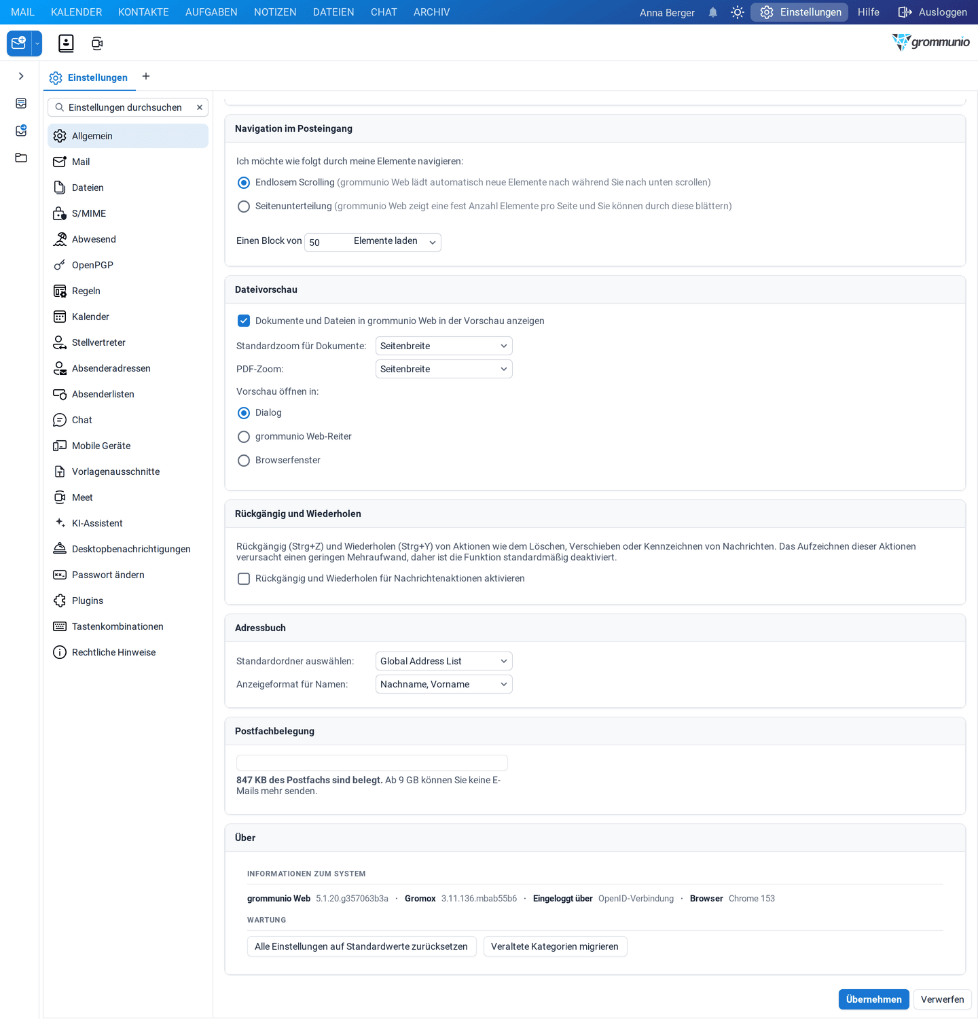Click Veraltete Kategorien migrieren button

pyautogui.click(x=555, y=946)
